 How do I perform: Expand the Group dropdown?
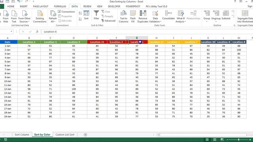[x=207, y=21]
